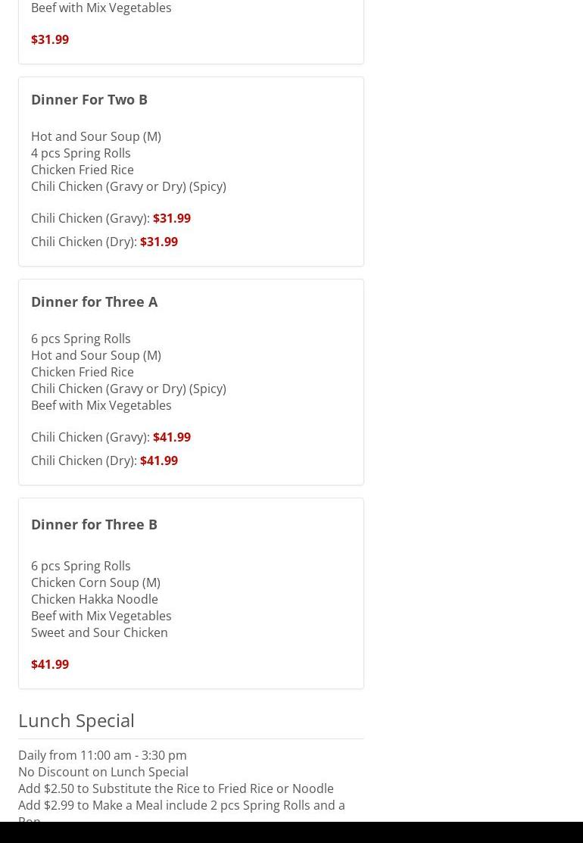Pick Chili Chicken (Dry) for $41.99
The height and width of the screenshot is (843, 583).
(104, 461)
